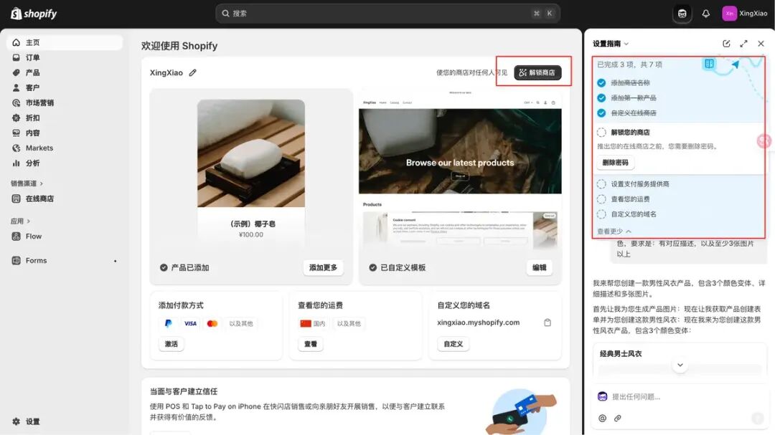Toggle the 自定义您的域名 task circle

601,214
